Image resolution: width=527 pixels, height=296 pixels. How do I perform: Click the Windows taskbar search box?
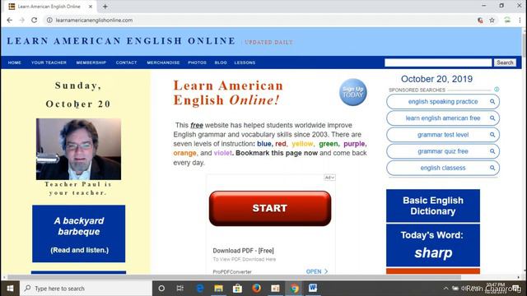86,289
